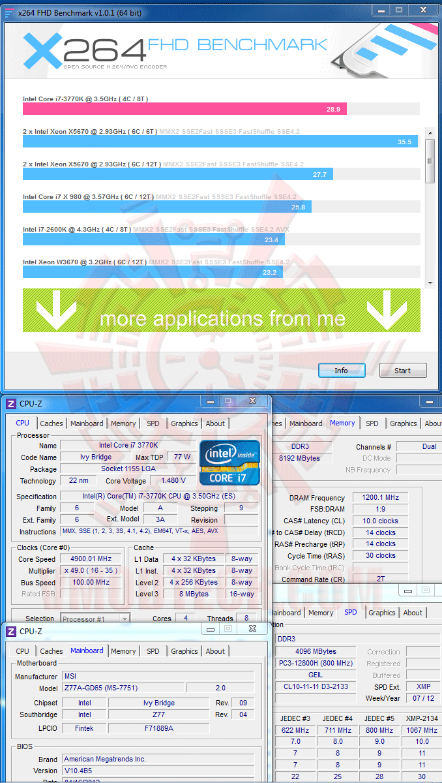Image resolution: width=442 pixels, height=783 pixels.
Task: Open About tab in CPU-Z Motherboard window
Action: pyautogui.click(x=215, y=651)
